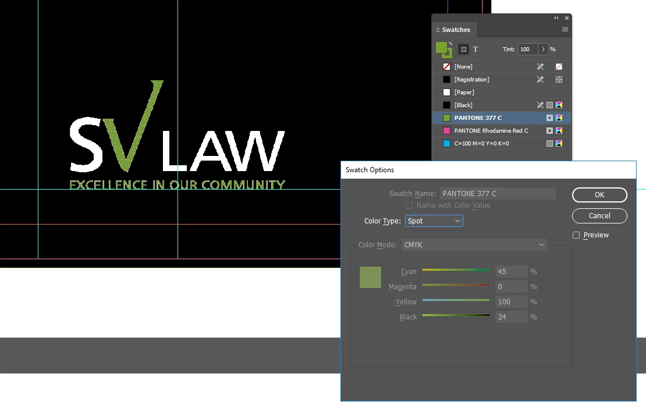Click non-editable pencil icon on [None] row
The height and width of the screenshot is (412, 646).
point(540,67)
